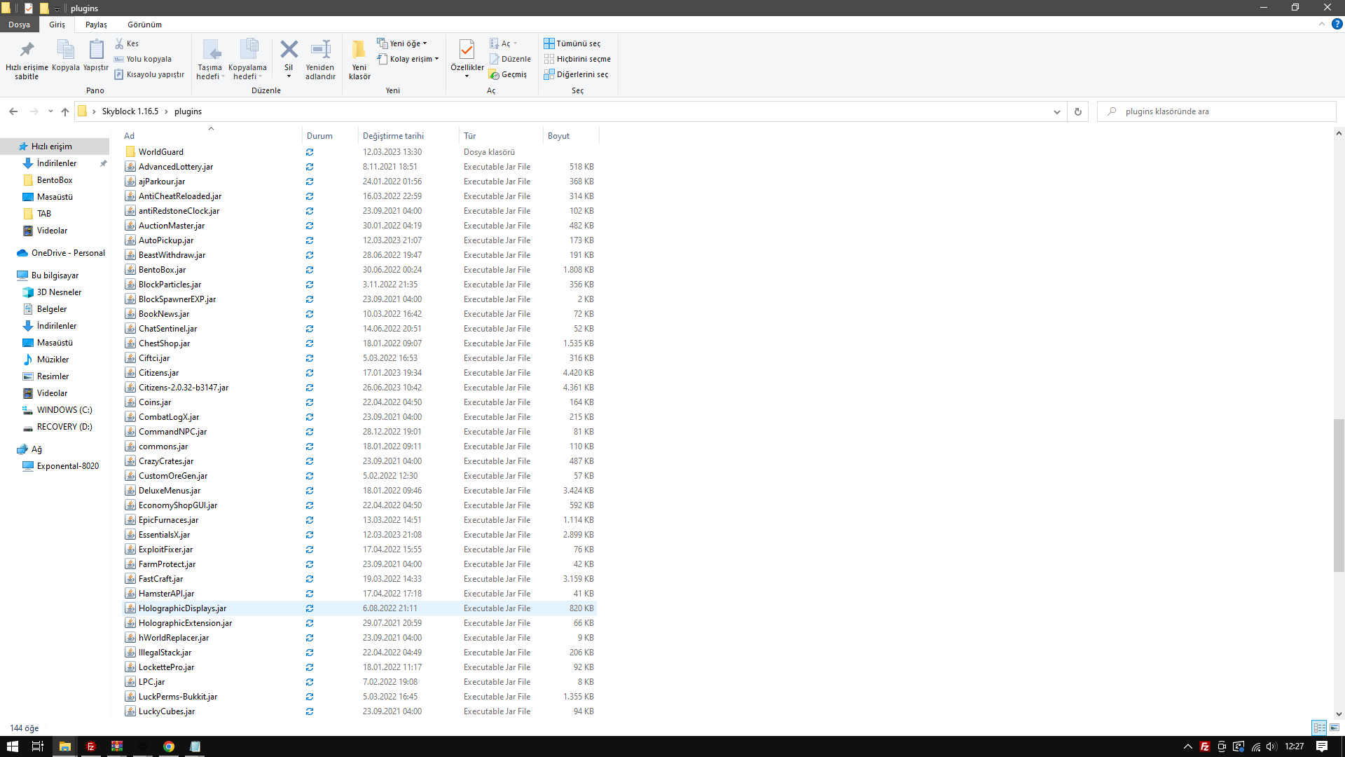Go up one folder level

pos(65,111)
